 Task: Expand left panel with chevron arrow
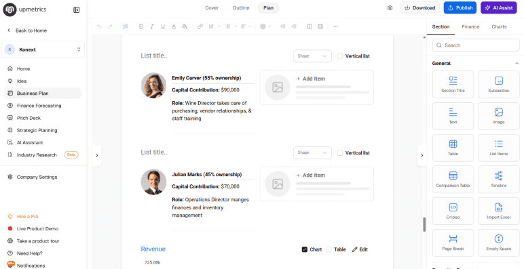[97, 155]
